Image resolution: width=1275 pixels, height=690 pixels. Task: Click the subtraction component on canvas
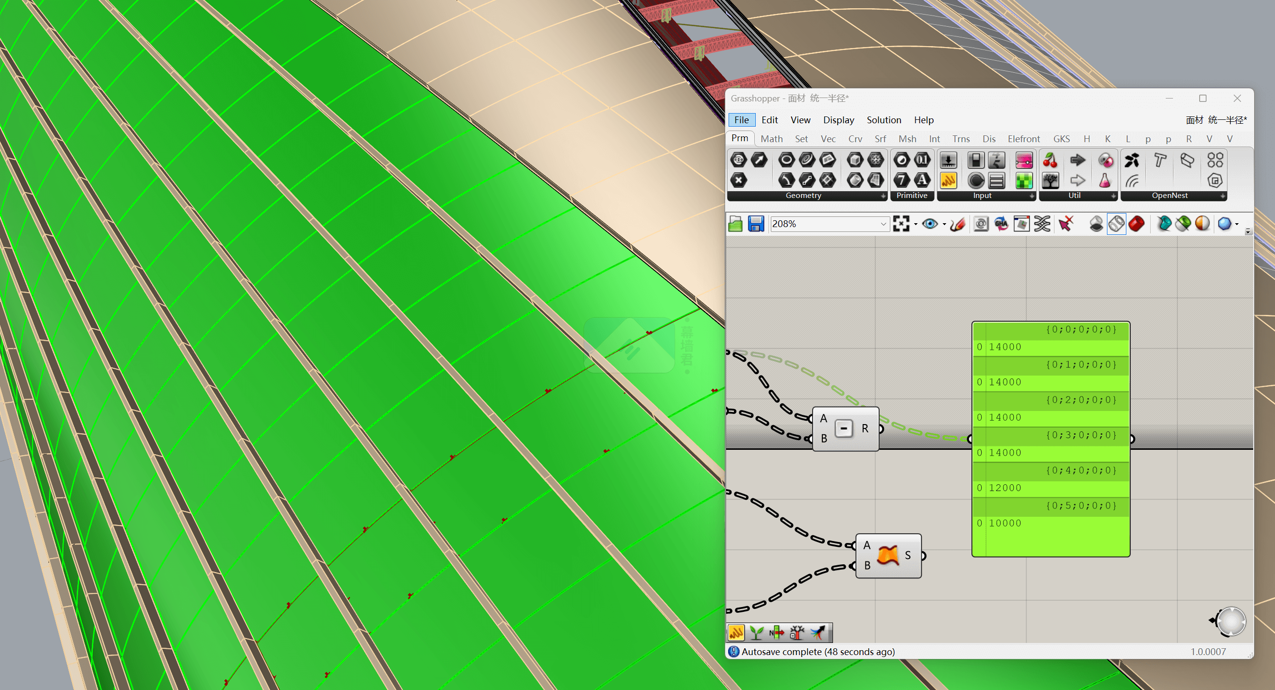coord(844,428)
